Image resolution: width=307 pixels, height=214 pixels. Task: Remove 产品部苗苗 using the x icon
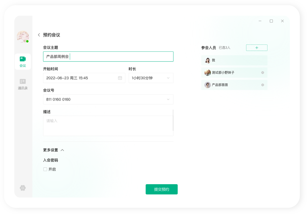click(262, 85)
